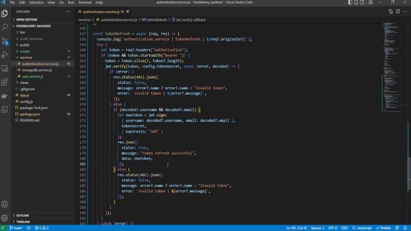Open the Docker view in activity bar
The height and width of the screenshot is (231, 411).
4,96
